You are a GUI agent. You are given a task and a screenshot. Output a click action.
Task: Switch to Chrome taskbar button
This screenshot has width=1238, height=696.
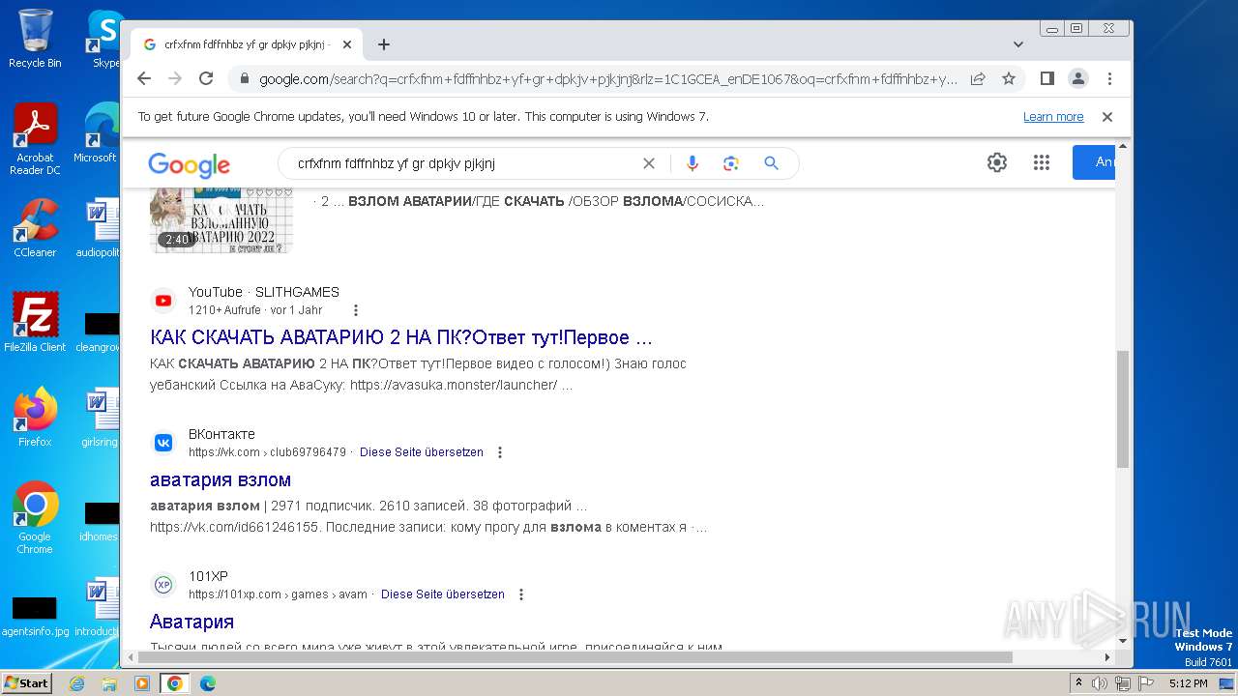tap(174, 683)
